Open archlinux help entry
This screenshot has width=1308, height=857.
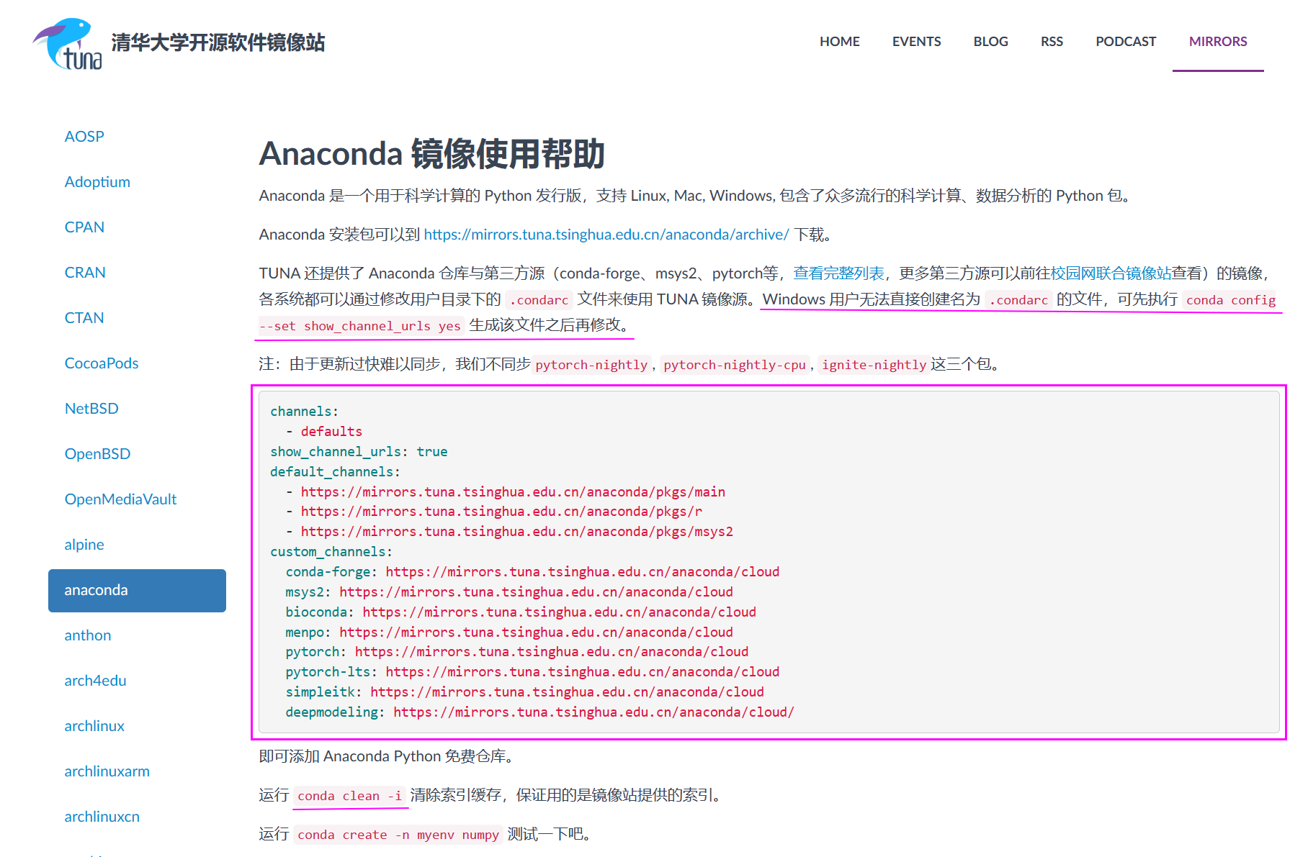pyautogui.click(x=94, y=726)
